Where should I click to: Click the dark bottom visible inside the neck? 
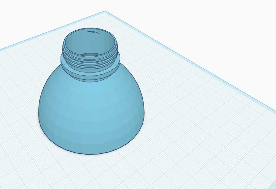click(x=90, y=55)
